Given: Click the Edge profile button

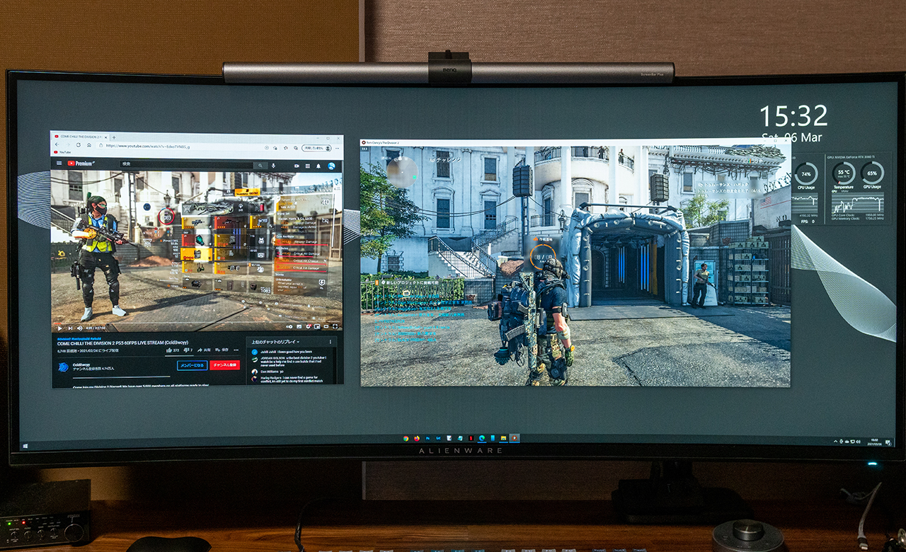Looking at the screenshot, I should 317,148.
